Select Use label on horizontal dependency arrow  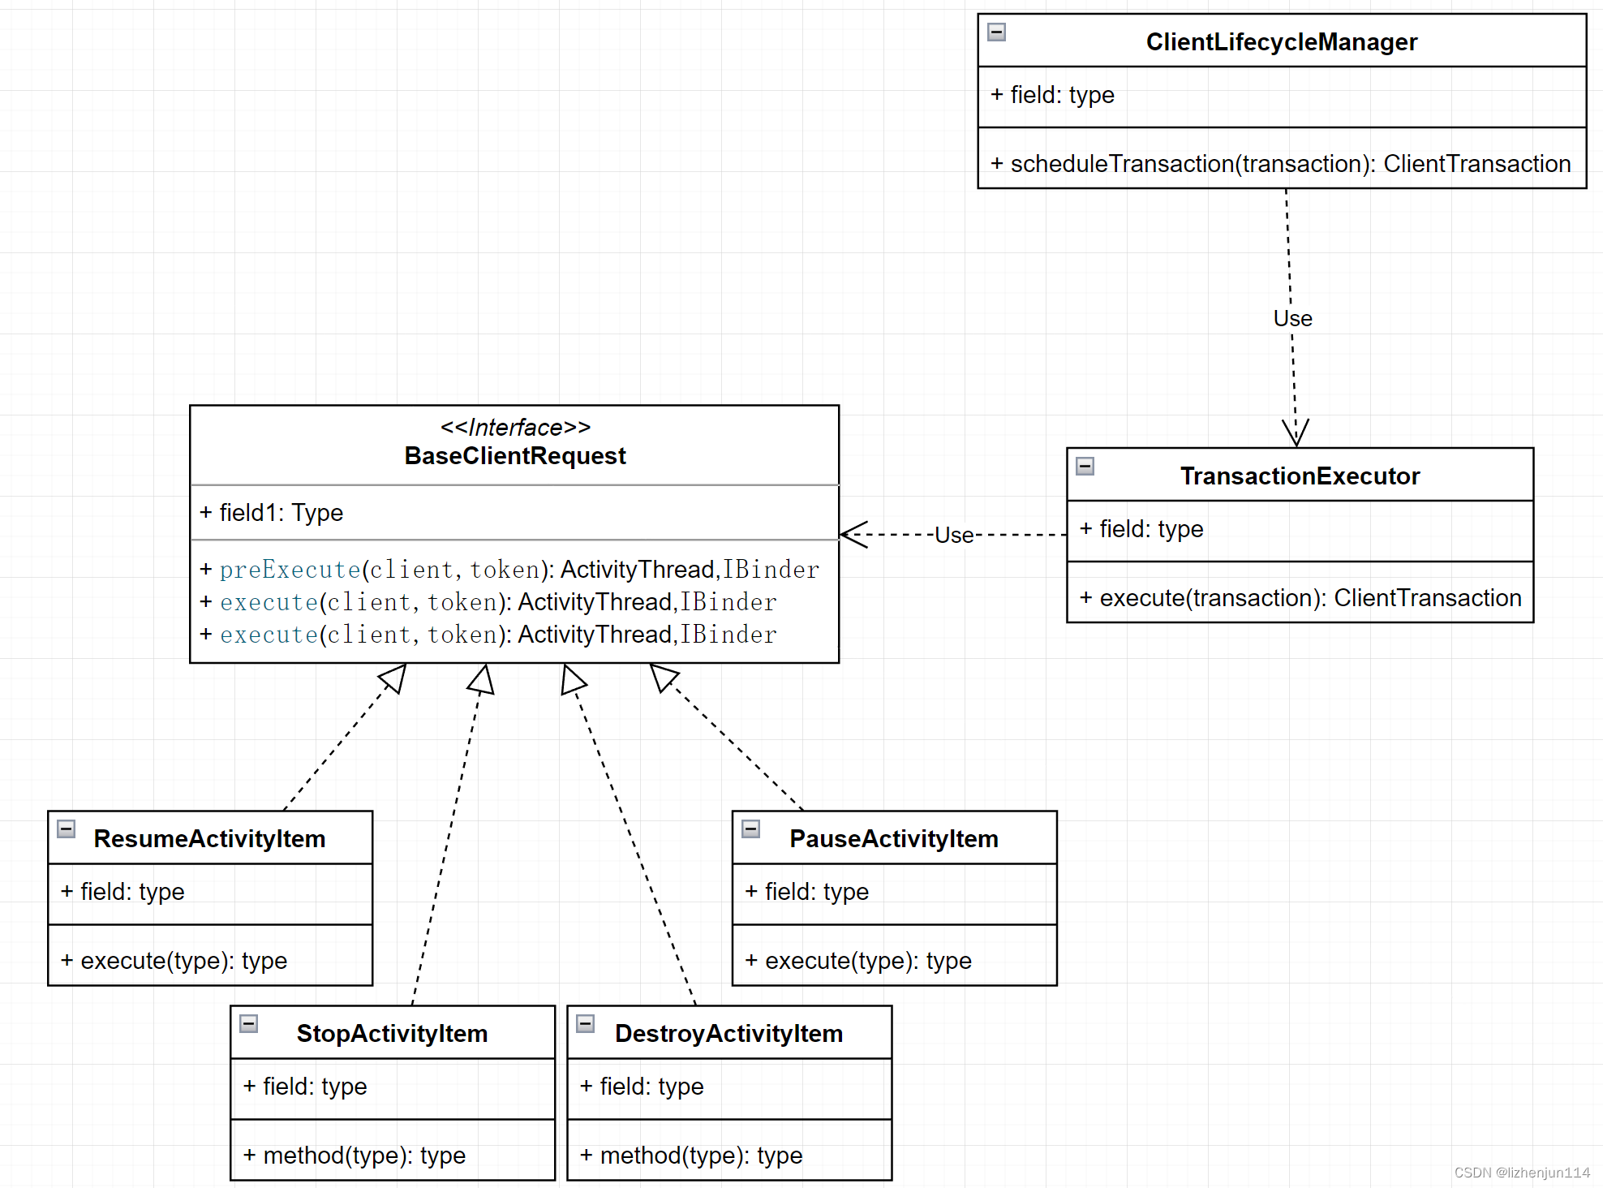954,535
